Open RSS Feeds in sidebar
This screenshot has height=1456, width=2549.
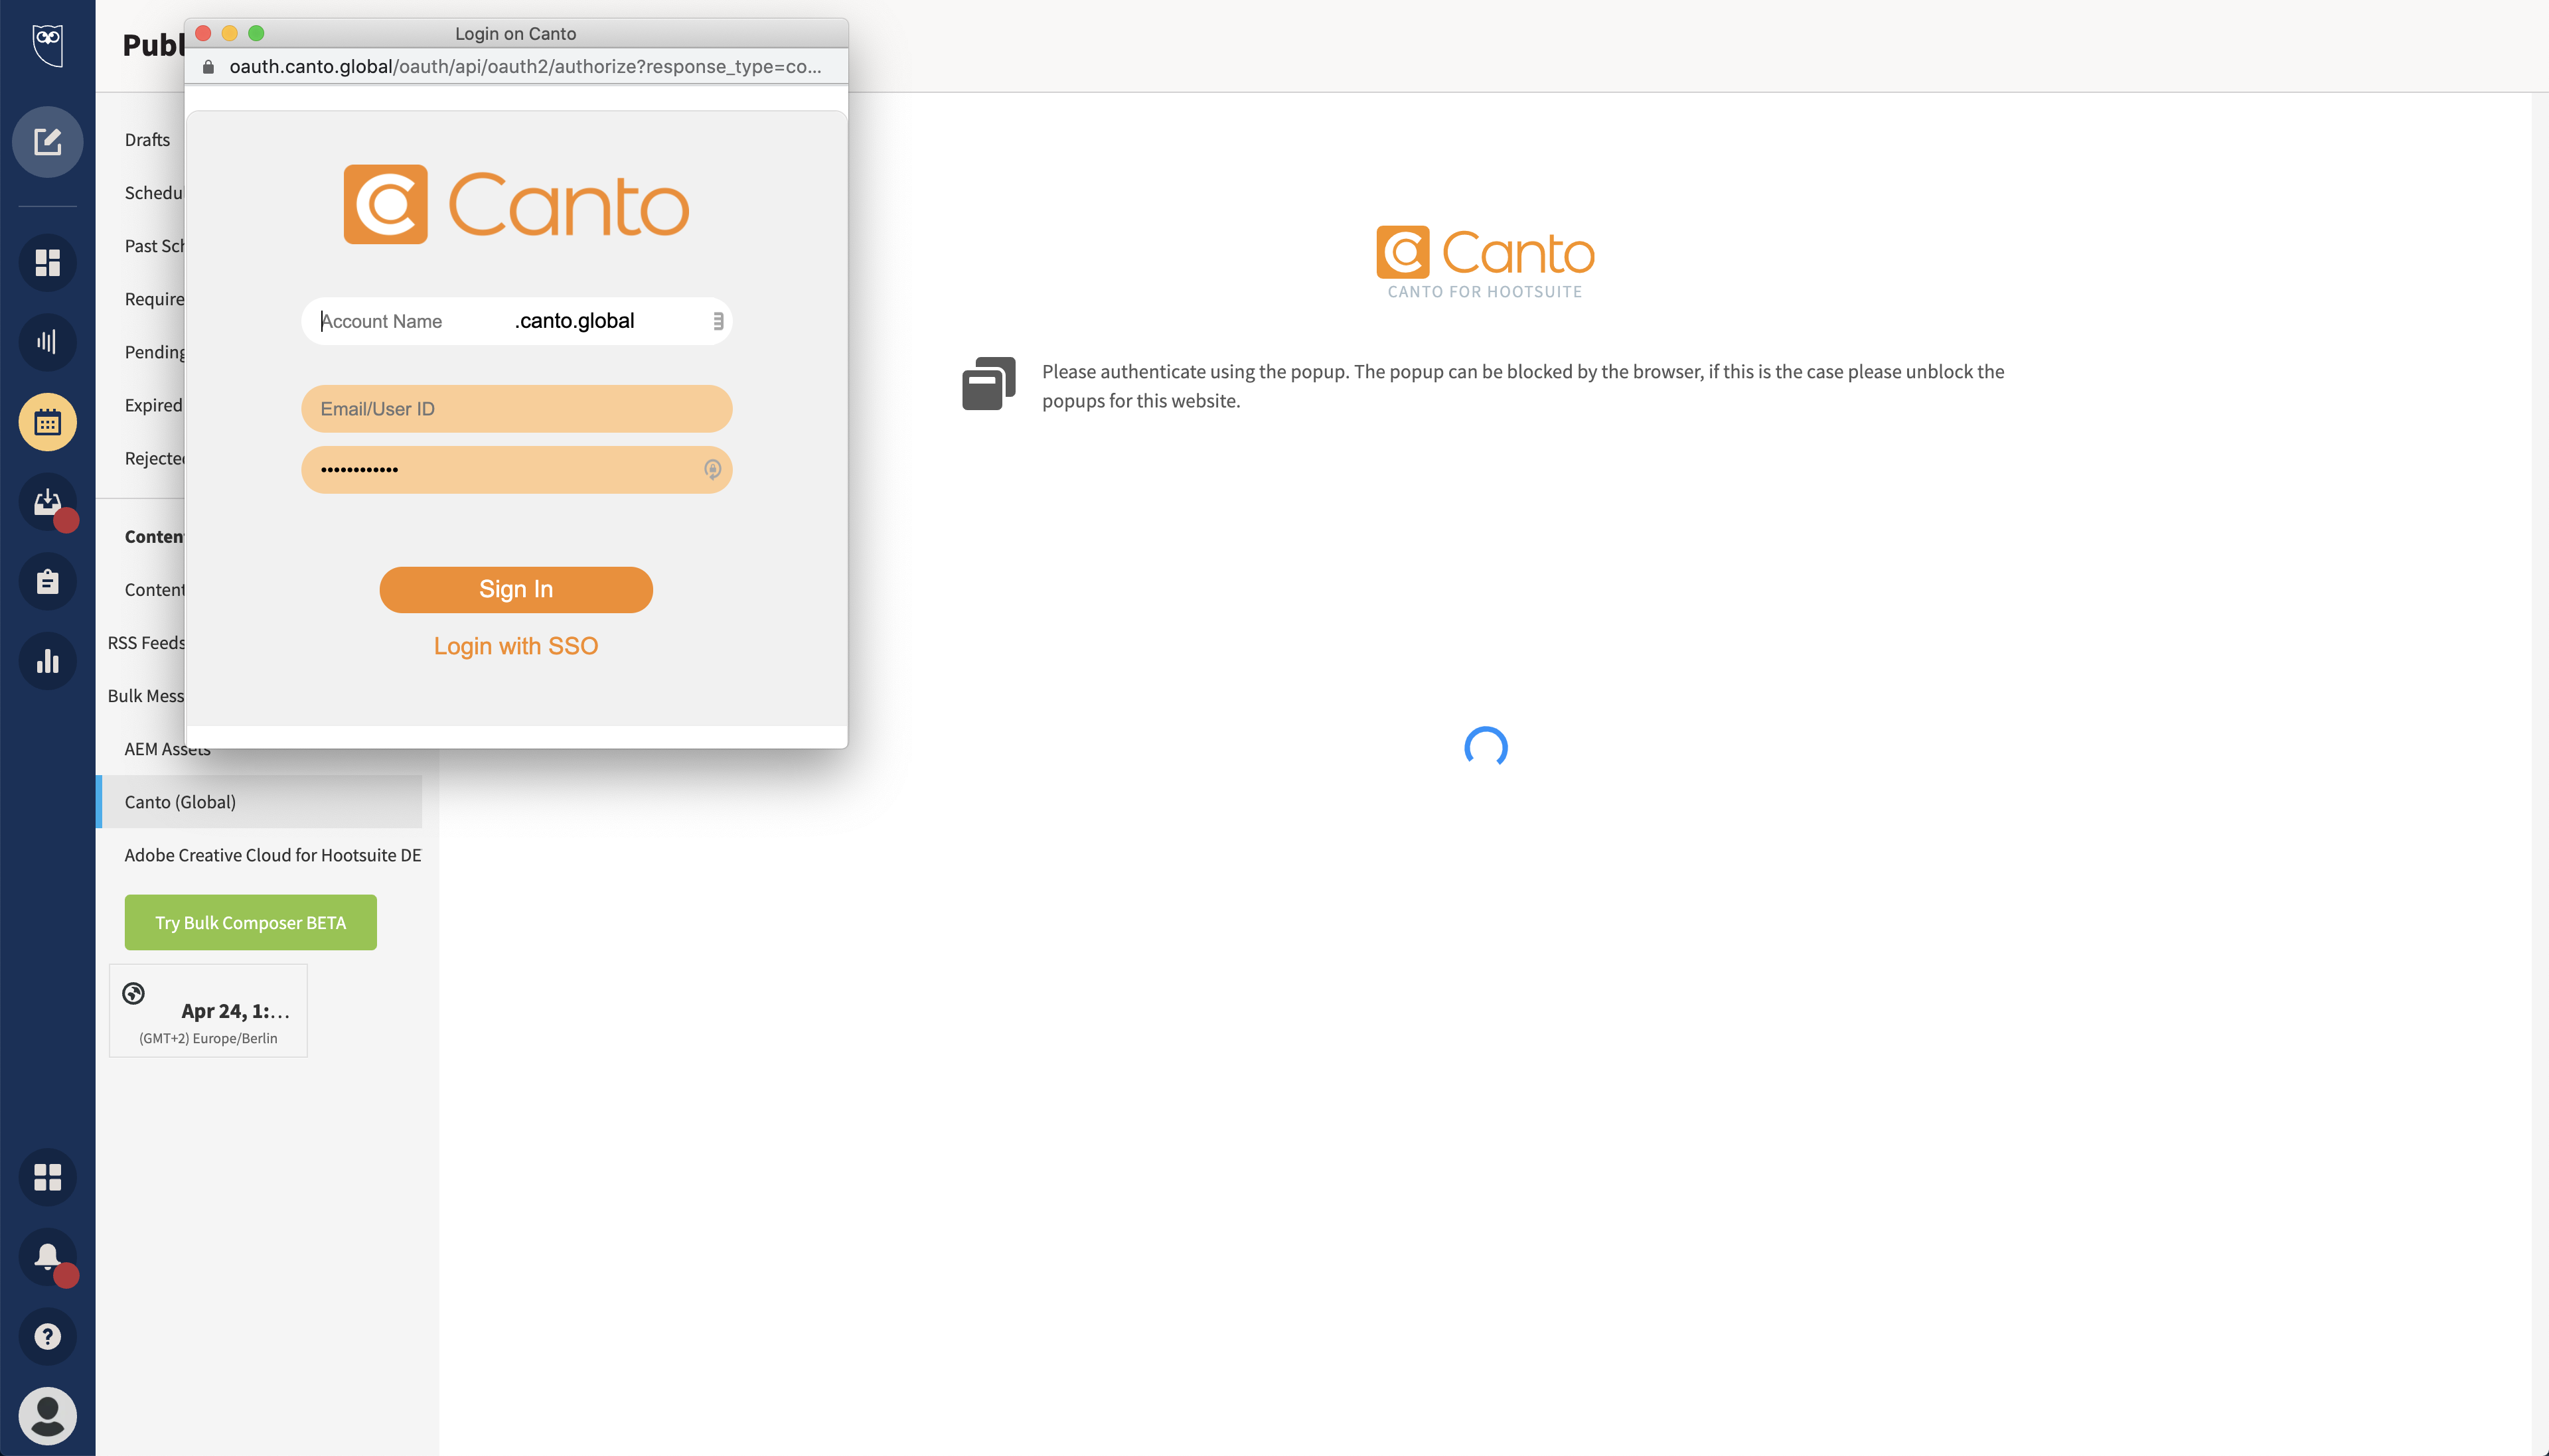(x=146, y=643)
